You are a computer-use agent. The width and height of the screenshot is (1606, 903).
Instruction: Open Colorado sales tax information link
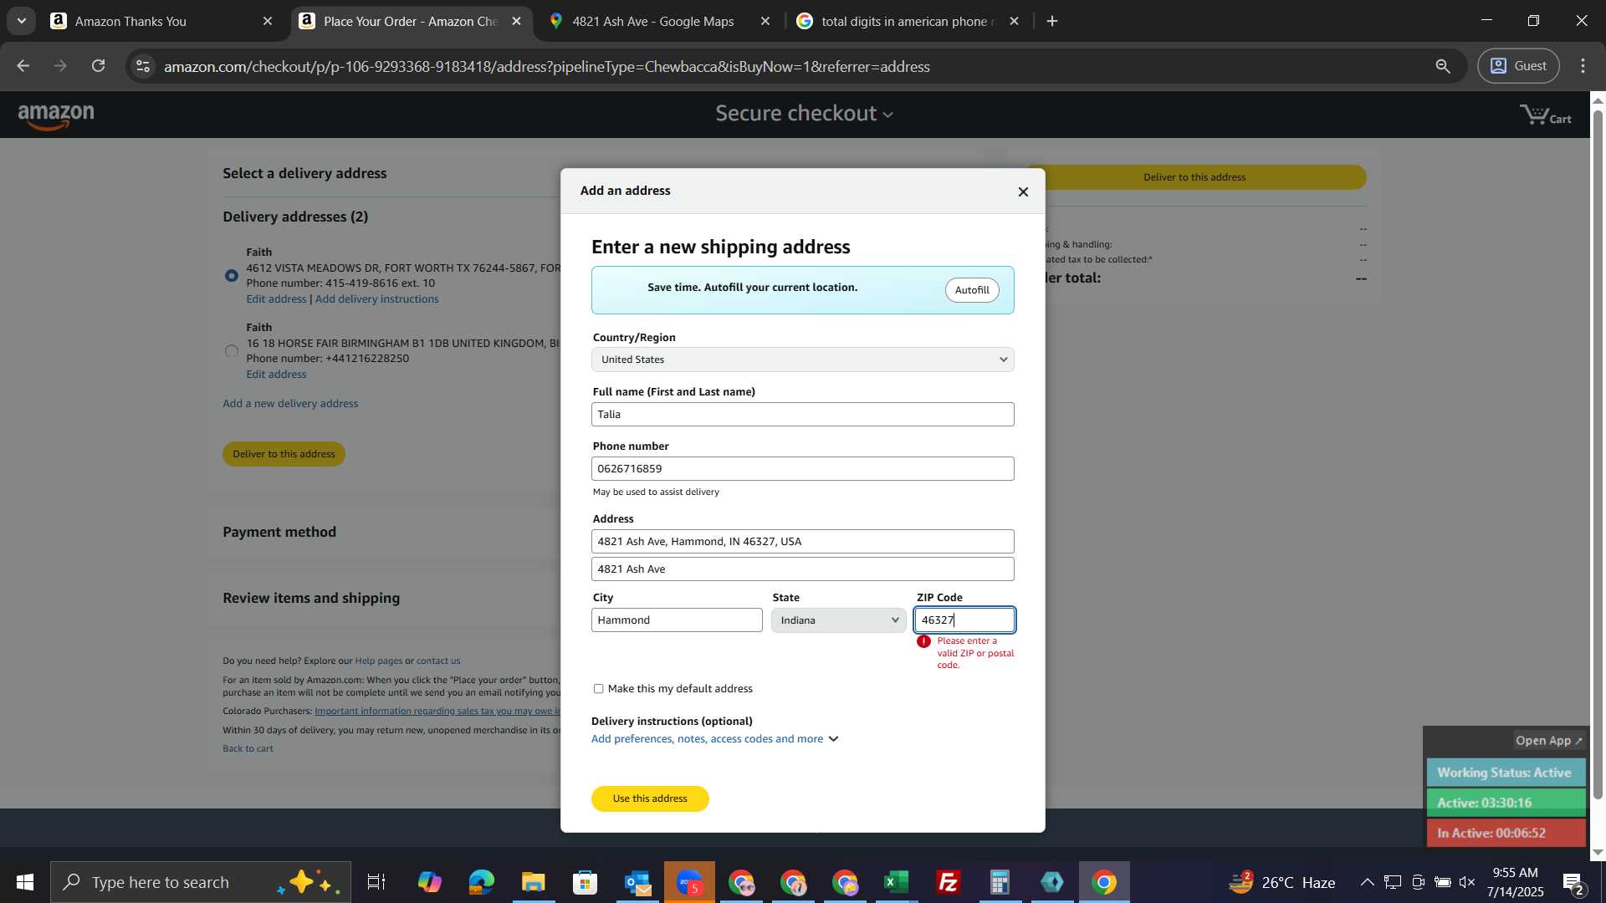(437, 712)
